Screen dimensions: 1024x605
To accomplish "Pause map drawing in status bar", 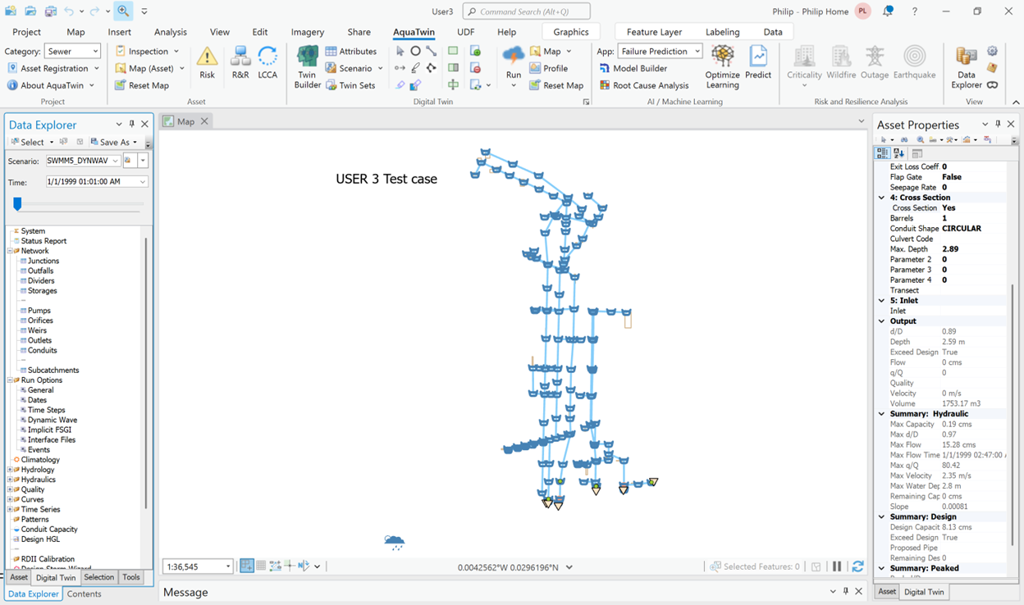I will (x=837, y=566).
